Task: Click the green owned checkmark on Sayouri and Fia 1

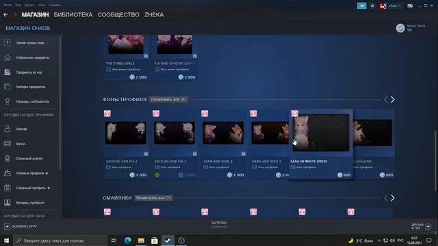Action: click(x=157, y=175)
